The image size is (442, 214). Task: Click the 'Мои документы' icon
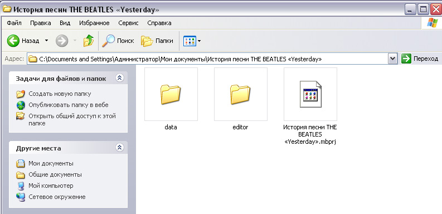pyautogui.click(x=21, y=163)
